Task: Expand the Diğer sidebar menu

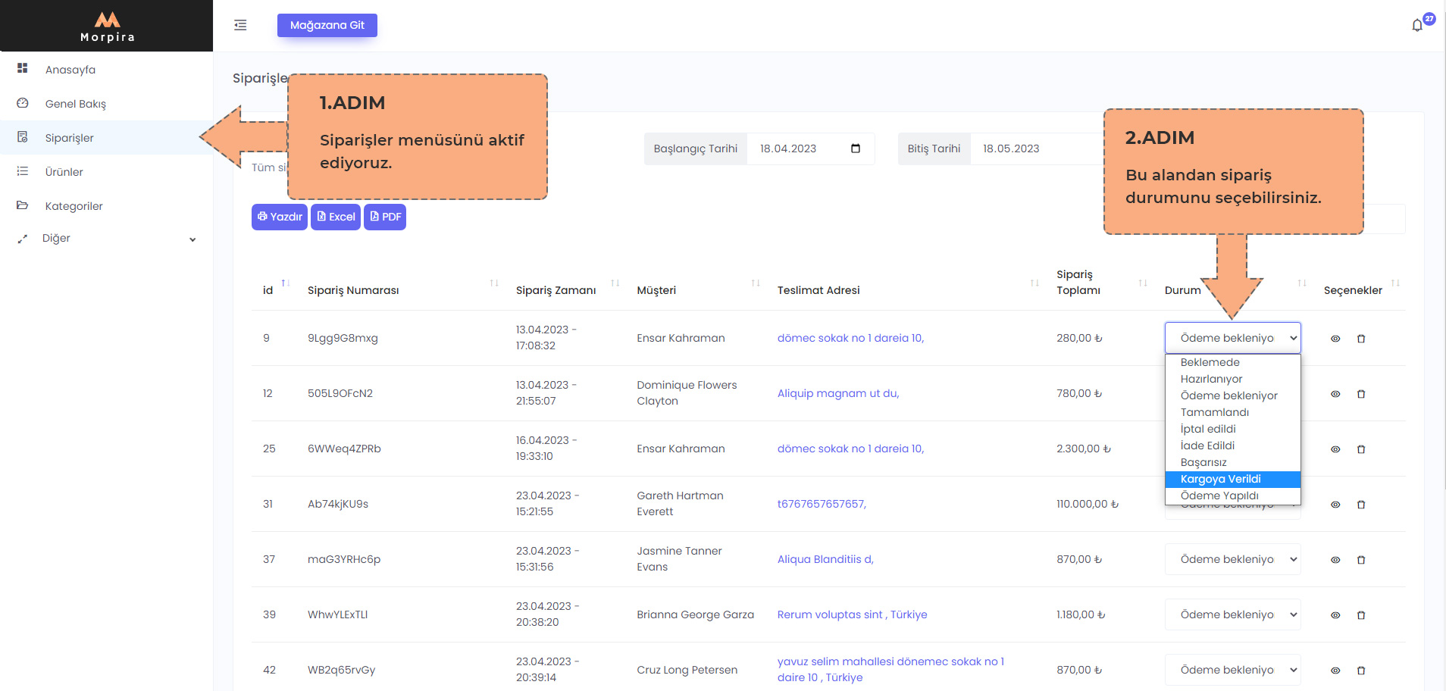Action: [106, 239]
